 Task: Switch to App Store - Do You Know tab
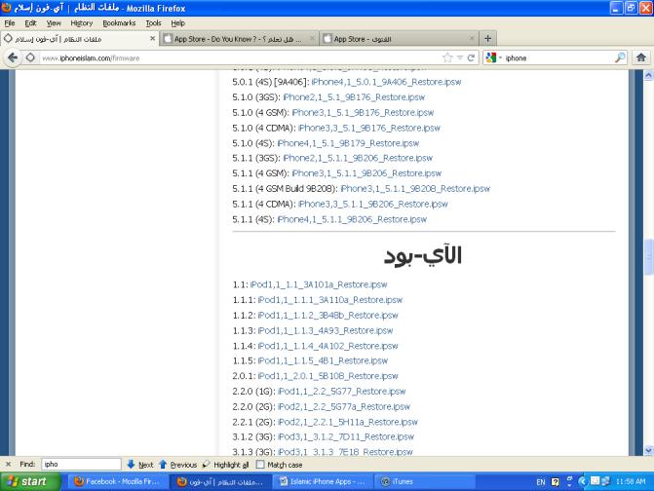[239, 39]
